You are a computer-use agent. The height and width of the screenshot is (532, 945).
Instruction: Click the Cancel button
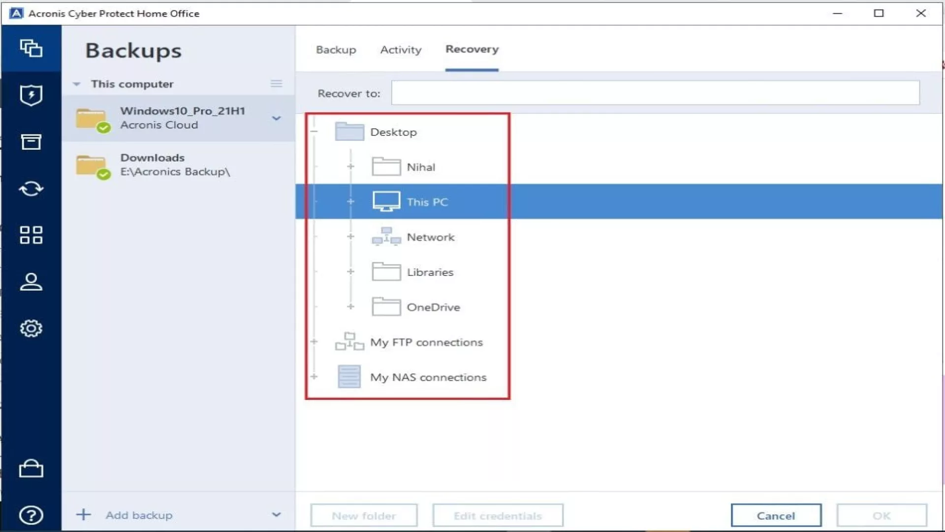tap(776, 515)
